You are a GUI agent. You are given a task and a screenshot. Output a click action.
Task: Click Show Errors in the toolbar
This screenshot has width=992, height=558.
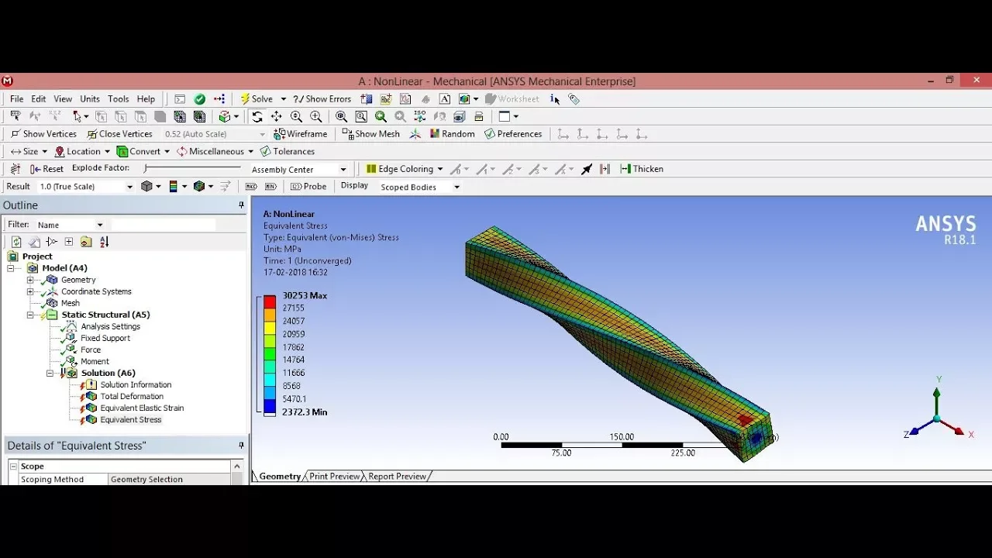(322, 99)
